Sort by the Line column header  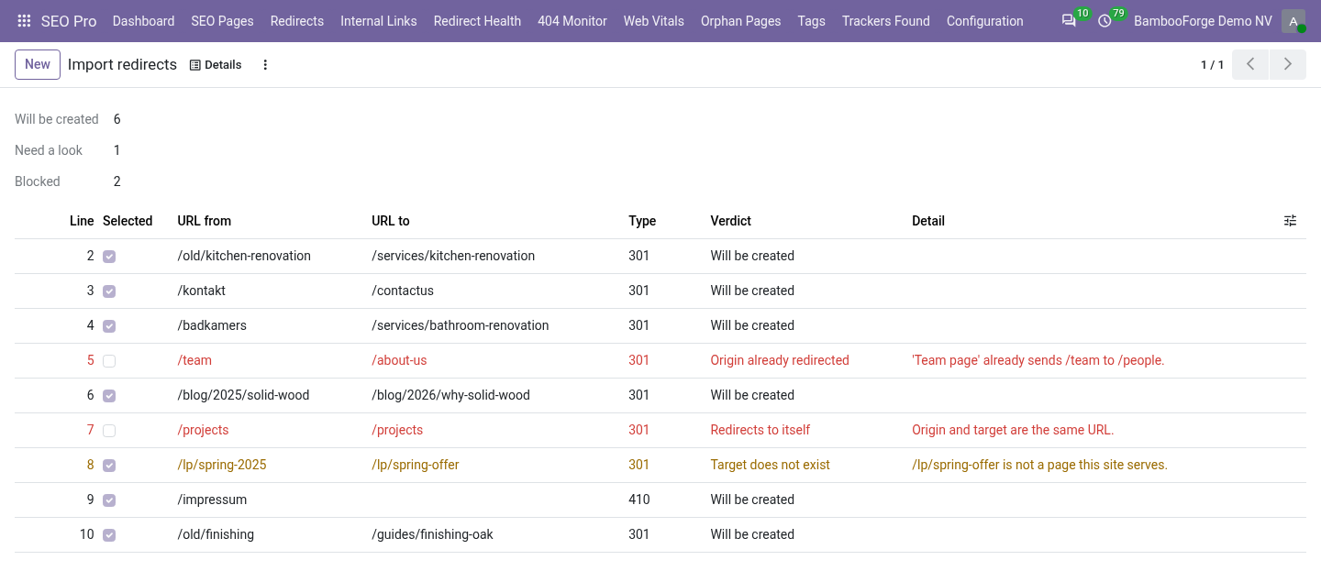(82, 221)
